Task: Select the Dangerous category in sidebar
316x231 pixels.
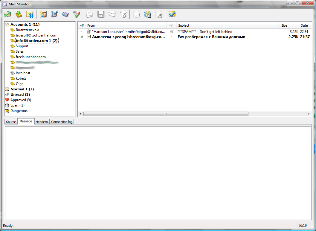Action: [19, 111]
